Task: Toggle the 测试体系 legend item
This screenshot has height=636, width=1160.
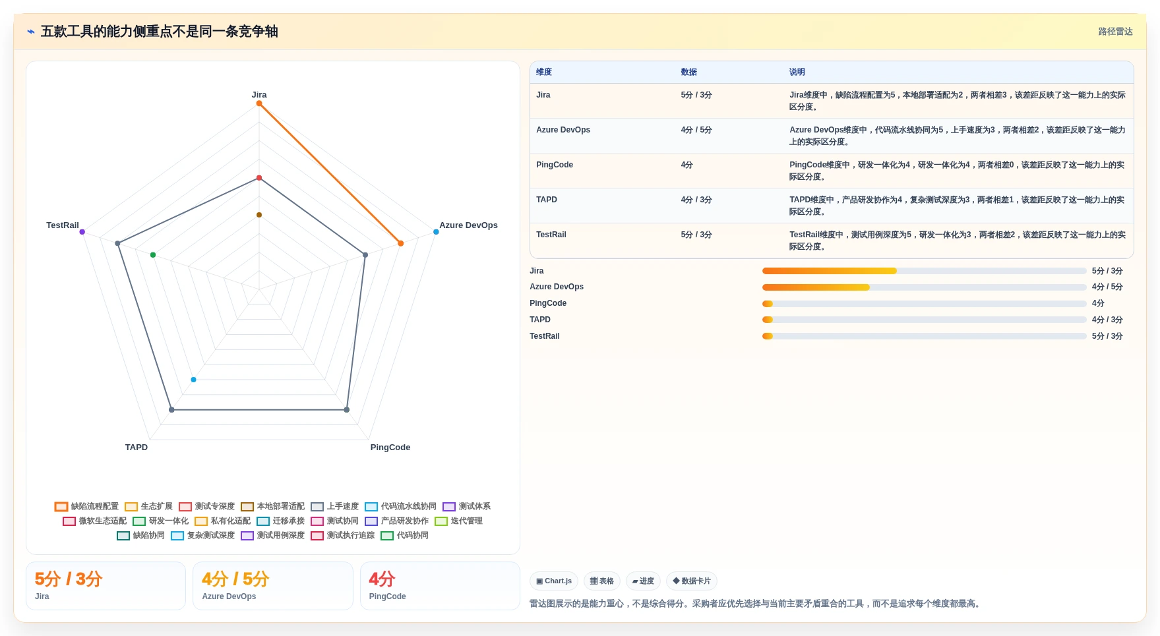Action: pos(466,506)
